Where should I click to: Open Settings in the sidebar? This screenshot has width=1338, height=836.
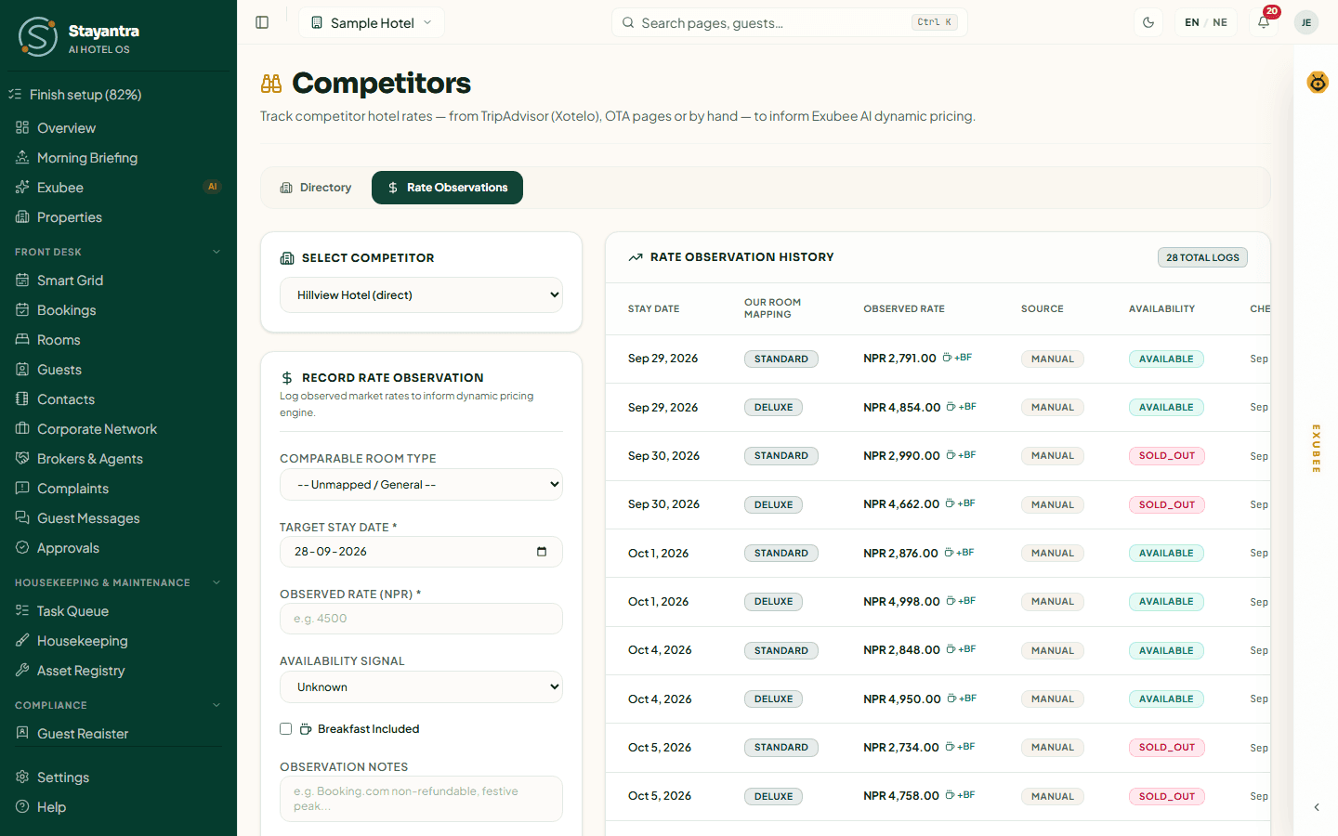(x=118, y=777)
